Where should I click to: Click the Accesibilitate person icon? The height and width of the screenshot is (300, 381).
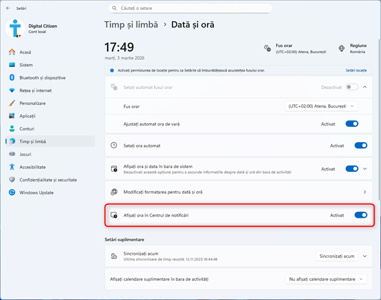[12, 167]
